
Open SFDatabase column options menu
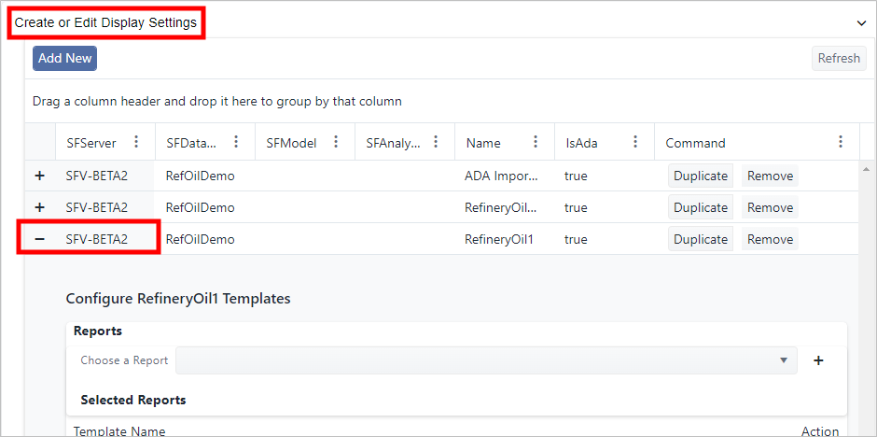click(236, 142)
